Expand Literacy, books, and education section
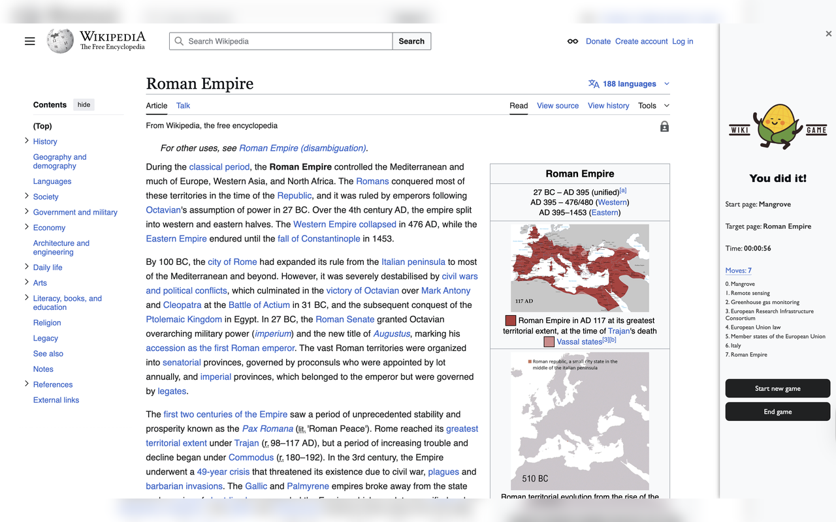836x522 pixels. pos(27,298)
